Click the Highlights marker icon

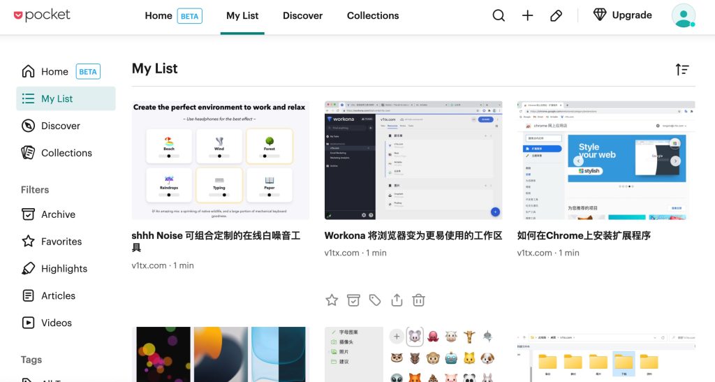pos(28,268)
